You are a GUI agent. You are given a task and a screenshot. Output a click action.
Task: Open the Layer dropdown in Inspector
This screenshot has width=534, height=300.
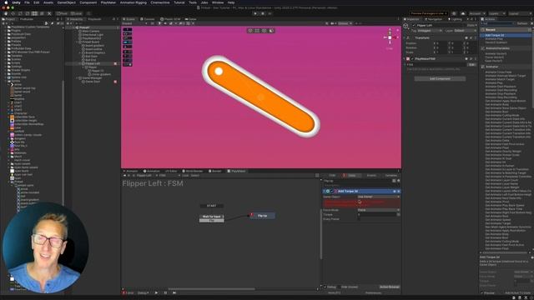pyautogui.click(x=466, y=31)
